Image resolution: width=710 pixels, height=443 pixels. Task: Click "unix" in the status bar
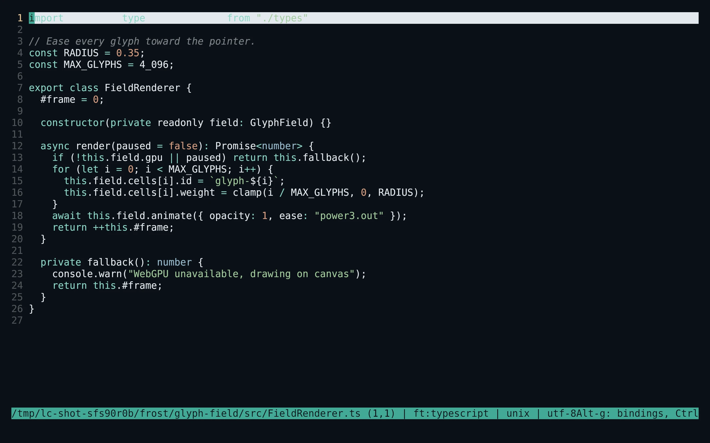518,413
